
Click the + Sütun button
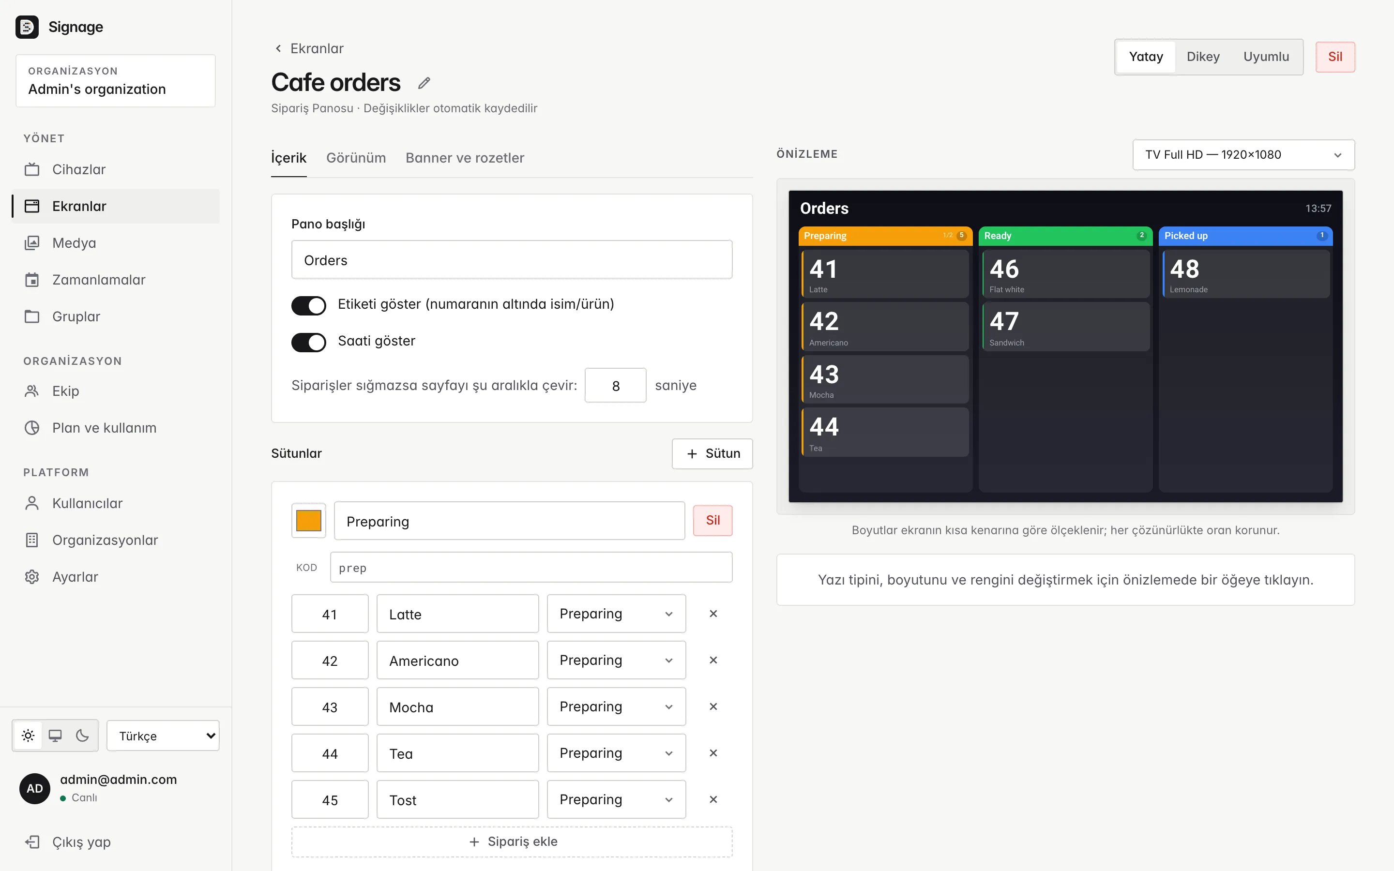[x=712, y=454]
